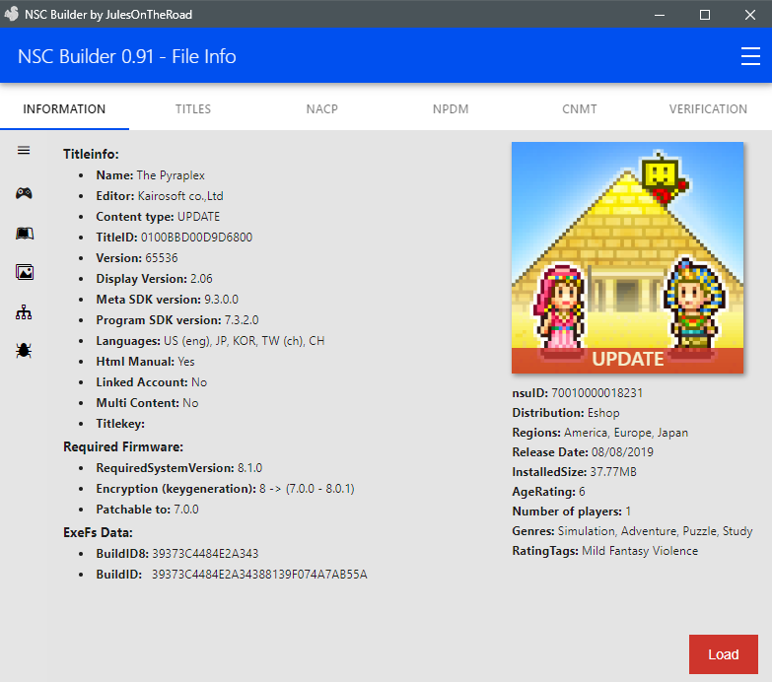Click the Linked Account value No
This screenshot has height=682, width=772.
pos(199,381)
